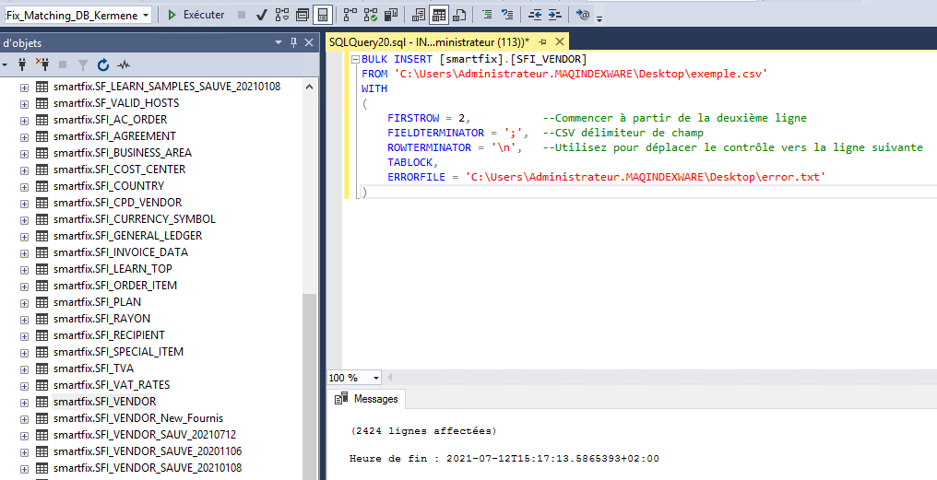Select smartfix.SFI_VENDOR_New_Fournis table
Screen dimensions: 937x480
[x=137, y=418]
